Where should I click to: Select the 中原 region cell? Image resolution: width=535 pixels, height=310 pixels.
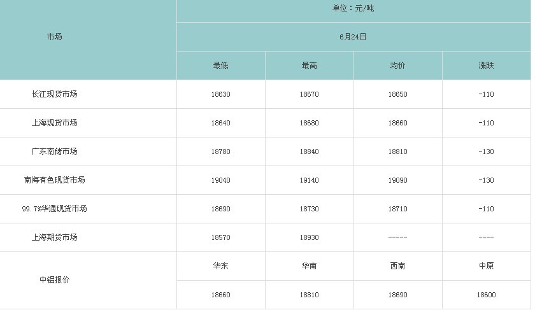click(486, 266)
